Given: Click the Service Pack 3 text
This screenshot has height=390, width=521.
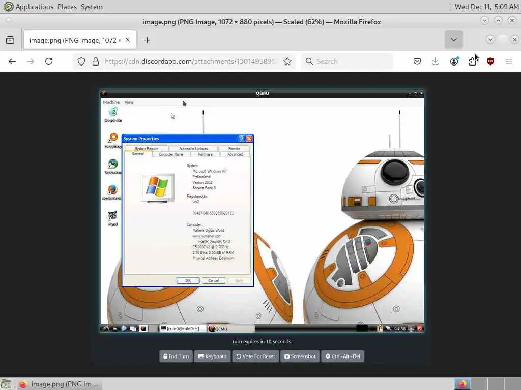Looking at the screenshot, I should (204, 188).
